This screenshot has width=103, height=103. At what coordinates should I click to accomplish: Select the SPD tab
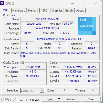click(x=45, y=11)
